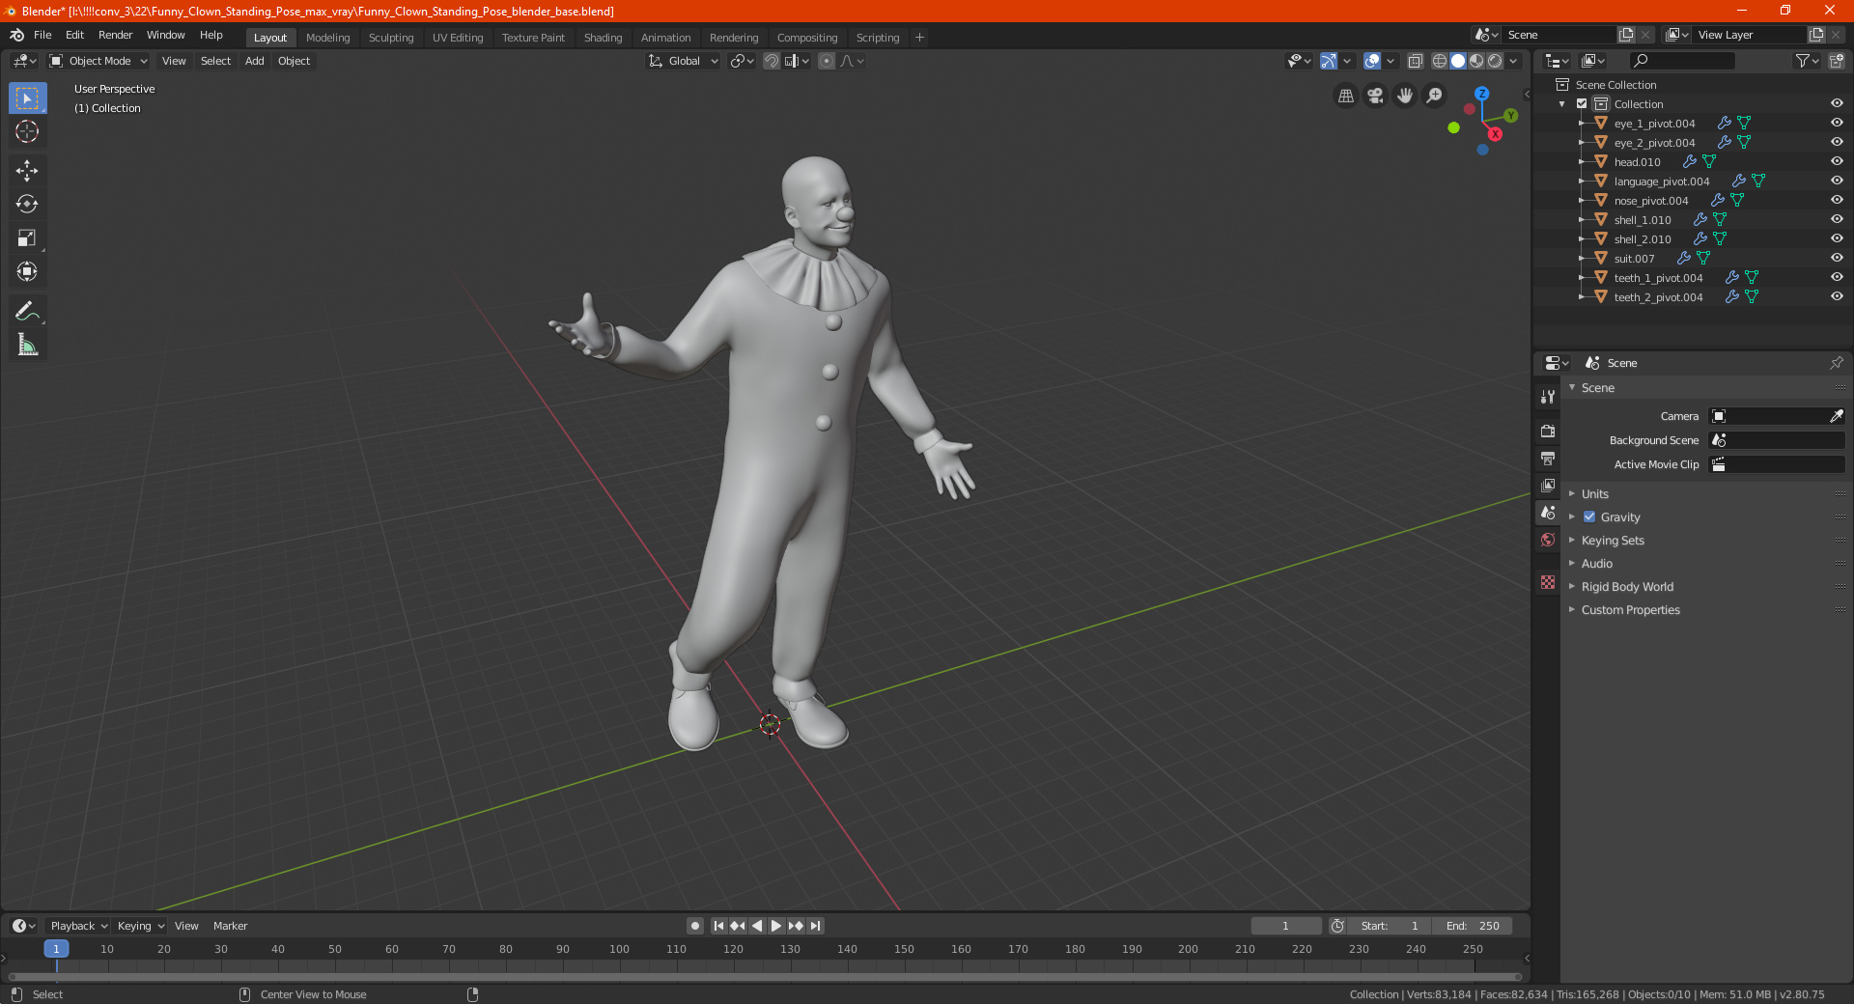Screen dimensions: 1854x1004
Task: Select the Transform tool
Action: (27, 271)
